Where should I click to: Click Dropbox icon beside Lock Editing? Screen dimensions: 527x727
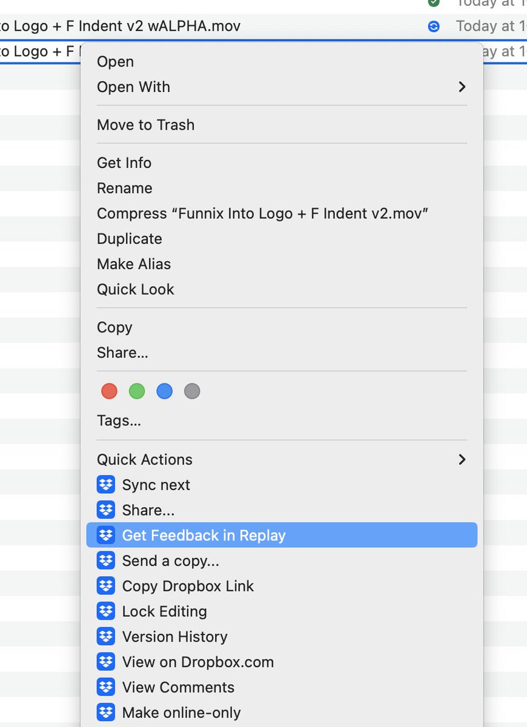pos(106,611)
